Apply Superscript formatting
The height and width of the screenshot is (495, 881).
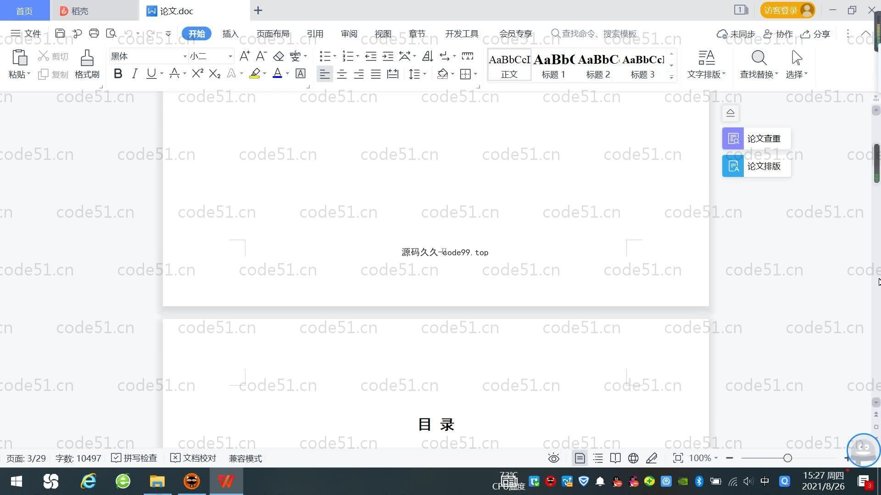[198, 73]
